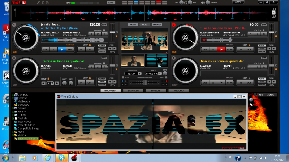Toggle the AUTO video crossfader lock
The image size is (289, 162).
click(x=123, y=77)
